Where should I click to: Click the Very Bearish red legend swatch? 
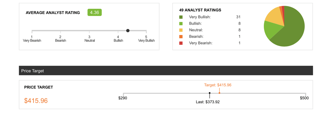(x=181, y=43)
